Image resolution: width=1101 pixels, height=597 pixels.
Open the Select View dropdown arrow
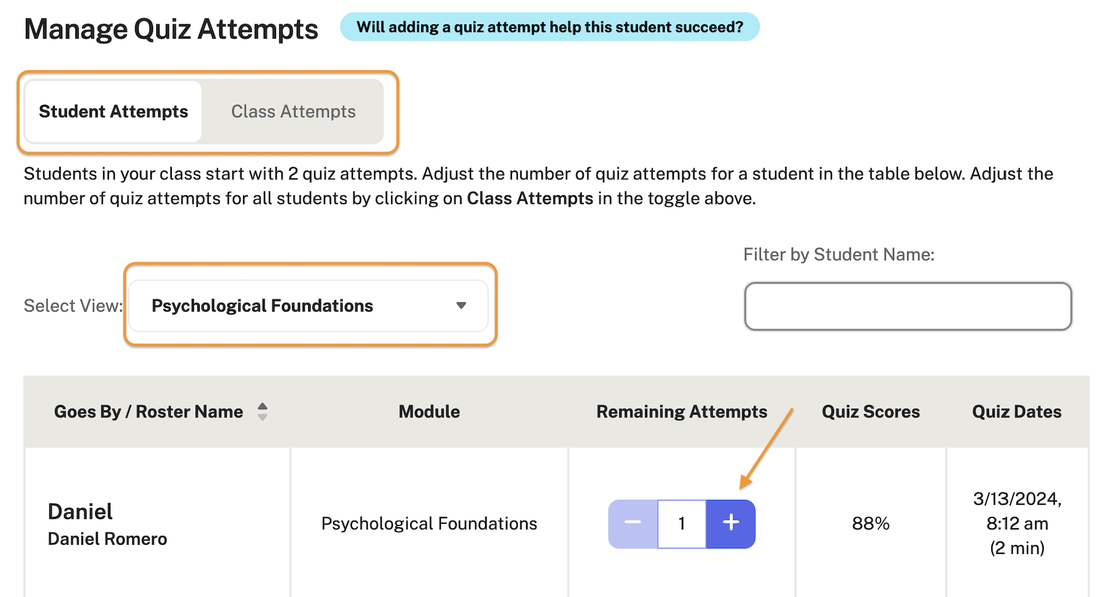click(462, 306)
